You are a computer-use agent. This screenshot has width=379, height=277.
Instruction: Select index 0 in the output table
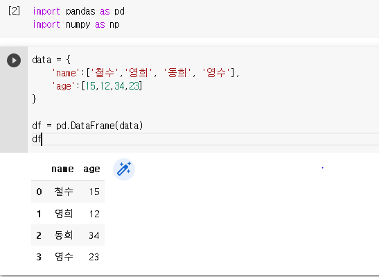tap(39, 192)
